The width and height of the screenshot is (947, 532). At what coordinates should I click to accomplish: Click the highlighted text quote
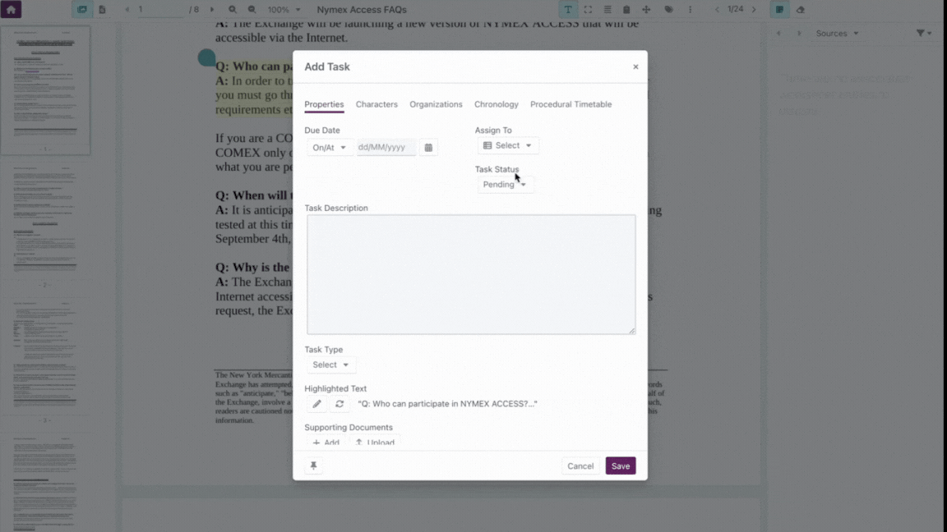click(x=447, y=404)
